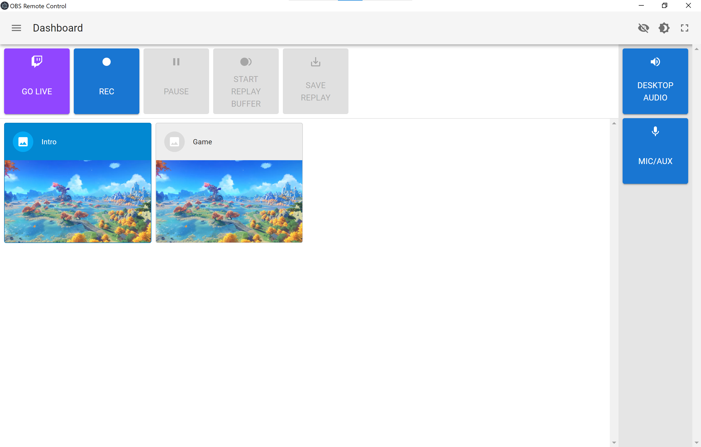
Task: Click the Intro scene preview thumbnail
Action: click(x=78, y=201)
